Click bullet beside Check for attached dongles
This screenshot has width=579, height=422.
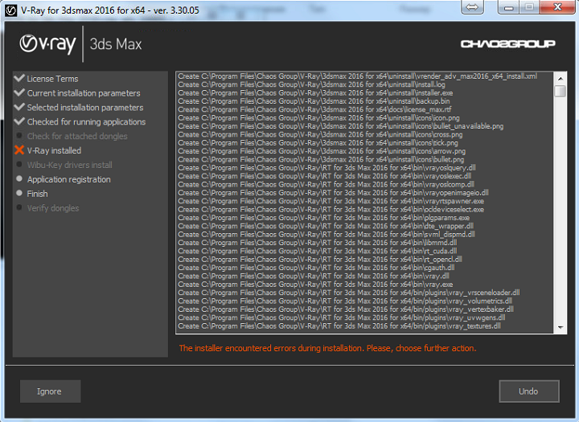pyautogui.click(x=19, y=136)
